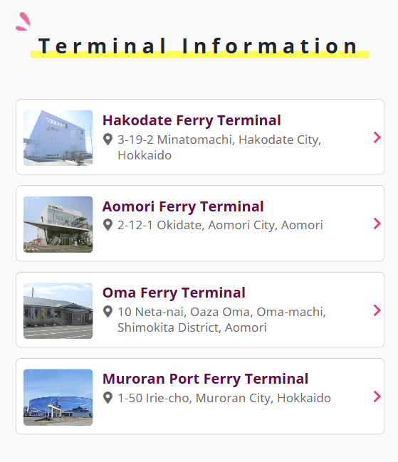Click the location pin next to Okidate address
Screen dimensions: 398x462
[x=108, y=225]
